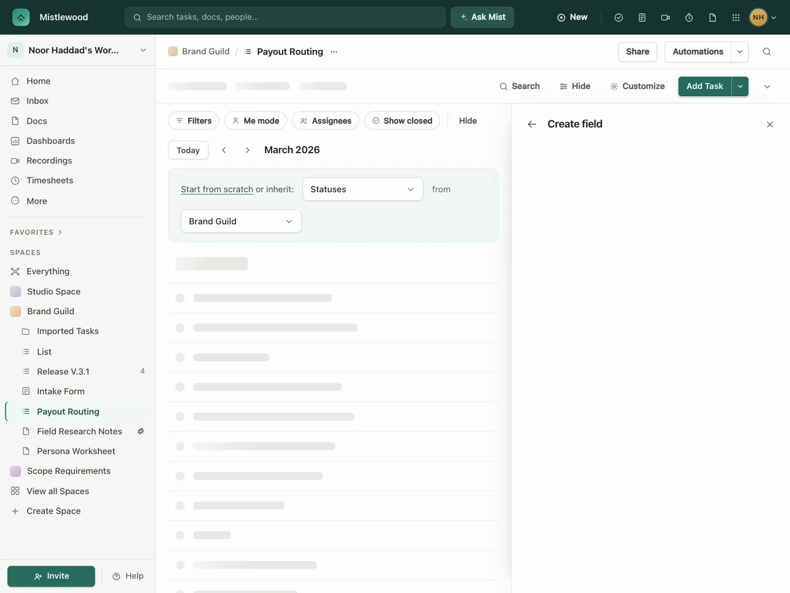
Task: Open Automations
Action: coord(698,51)
